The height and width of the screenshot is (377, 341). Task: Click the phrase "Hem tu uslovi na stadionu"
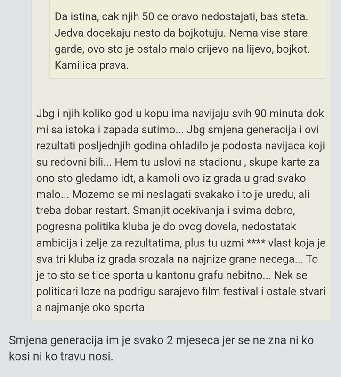[178, 162]
